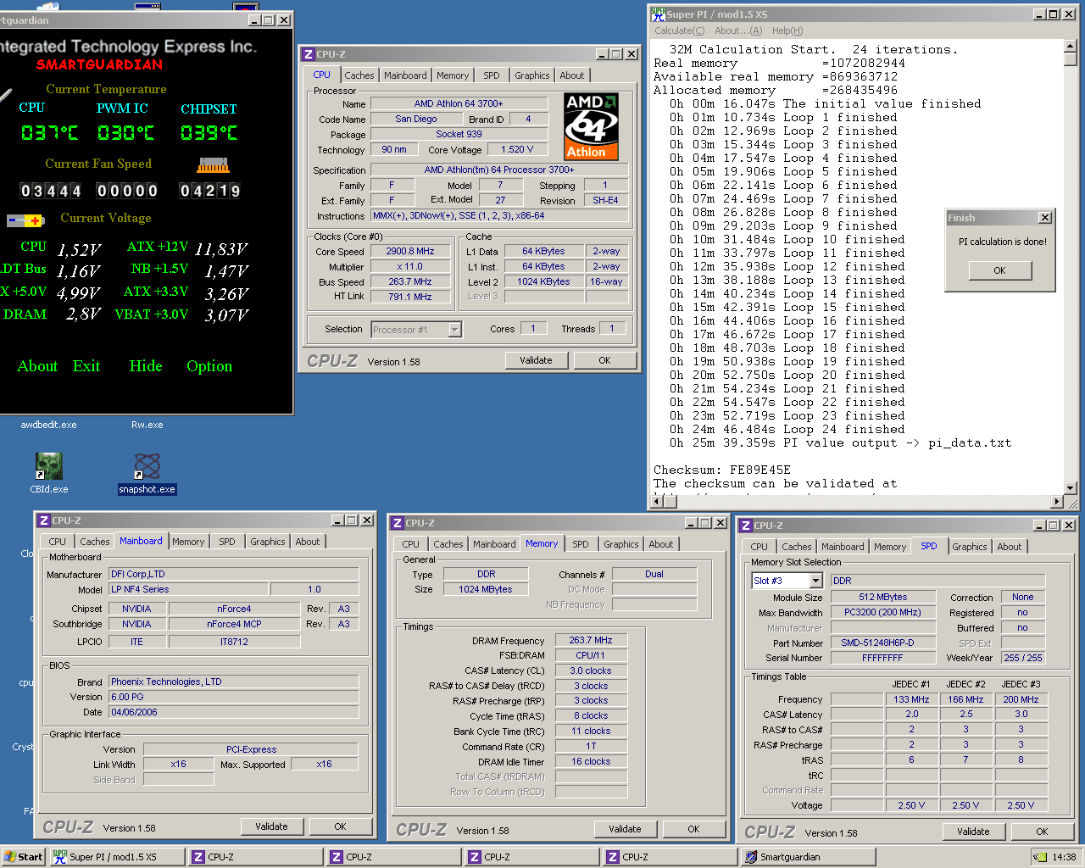The width and height of the screenshot is (1085, 868).
Task: Click the Super PI vertical scrollbar up arrow
Action: [x=1071, y=47]
